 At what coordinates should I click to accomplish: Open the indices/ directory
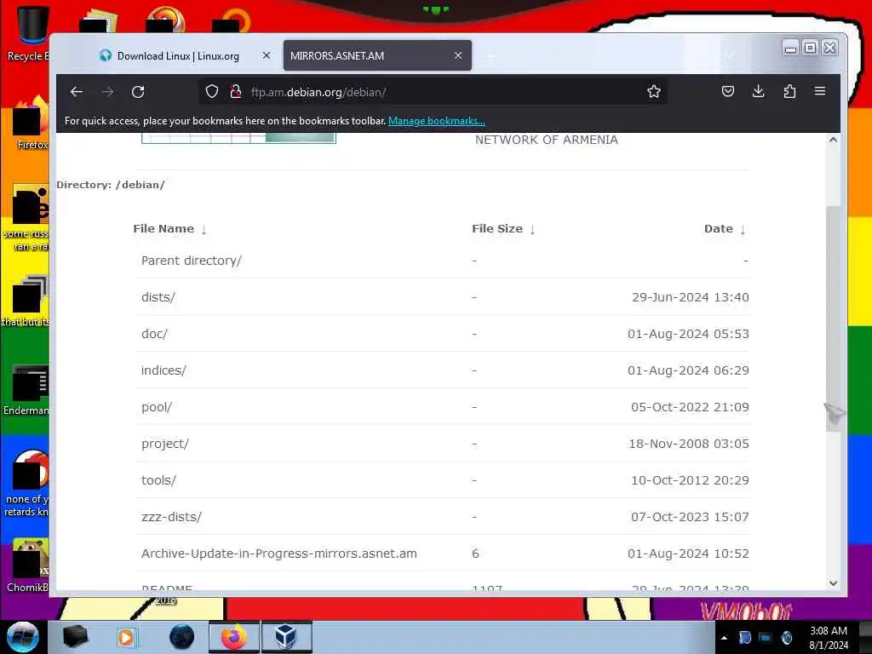[x=163, y=370]
